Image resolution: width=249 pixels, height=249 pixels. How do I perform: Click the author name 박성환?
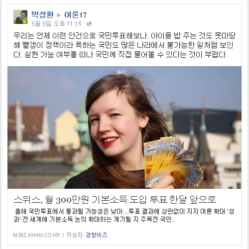coord(42,14)
